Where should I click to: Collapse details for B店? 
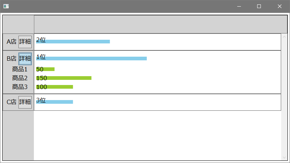pyautogui.click(x=25, y=59)
